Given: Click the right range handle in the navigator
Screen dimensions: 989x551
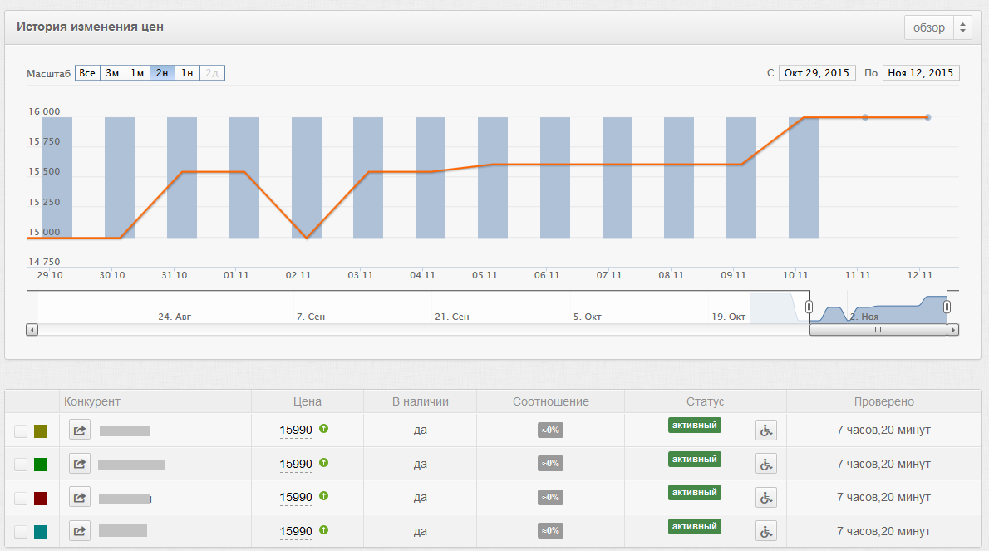Looking at the screenshot, I should (947, 307).
